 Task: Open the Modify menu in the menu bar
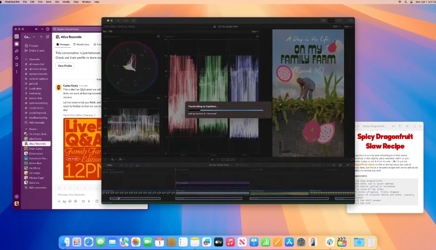(66, 2)
